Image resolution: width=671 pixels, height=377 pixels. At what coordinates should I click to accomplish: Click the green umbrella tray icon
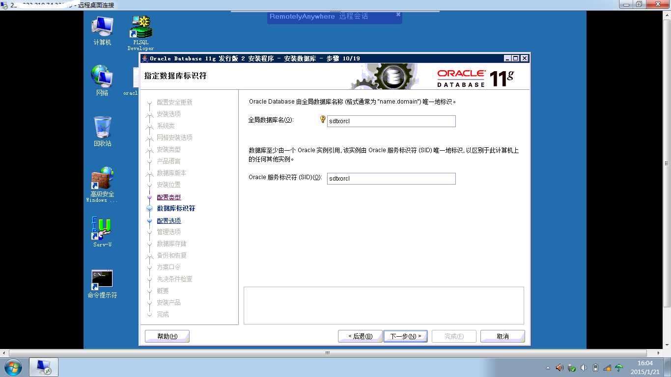[619, 368]
